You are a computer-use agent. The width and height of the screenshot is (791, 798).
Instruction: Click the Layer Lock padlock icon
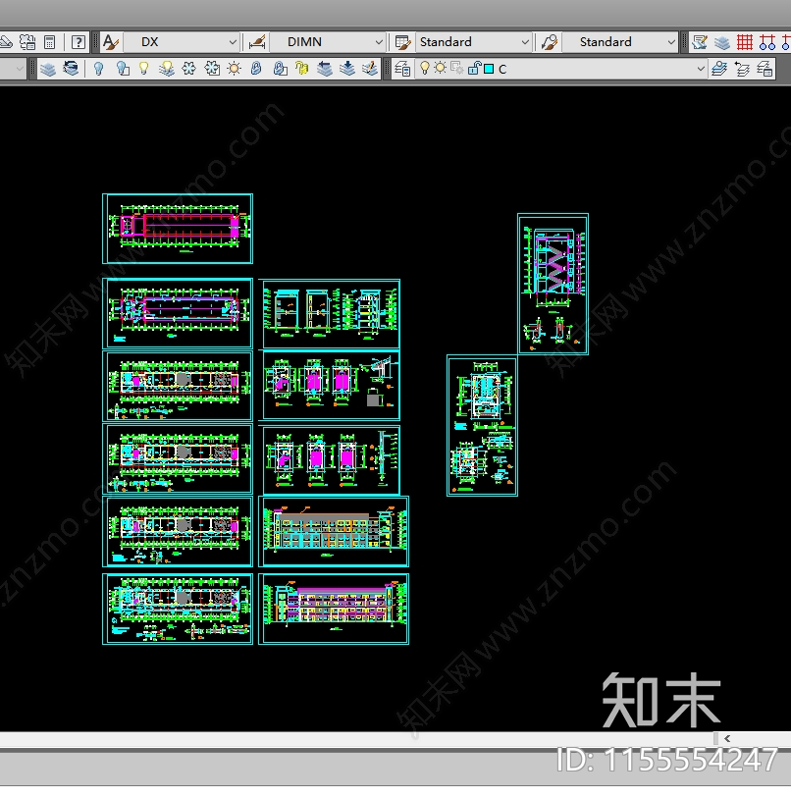(x=256, y=69)
